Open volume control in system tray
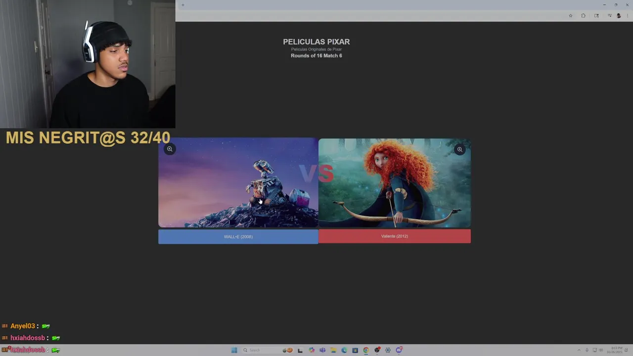 tap(601, 350)
